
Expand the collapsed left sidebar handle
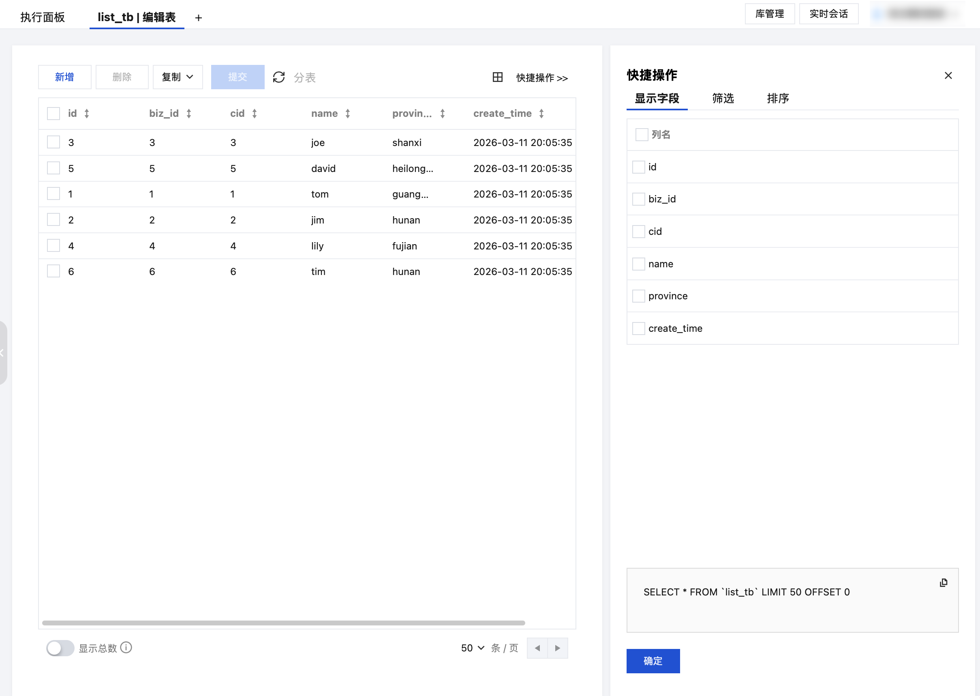3,353
